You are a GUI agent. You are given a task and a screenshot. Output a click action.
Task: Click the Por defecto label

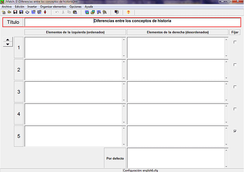click(x=115, y=158)
